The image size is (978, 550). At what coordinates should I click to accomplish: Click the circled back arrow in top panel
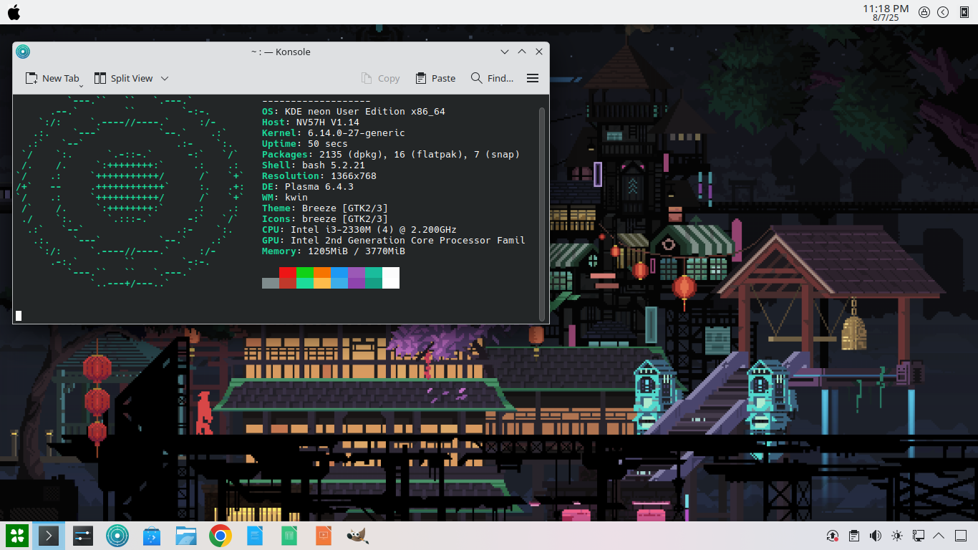point(944,12)
